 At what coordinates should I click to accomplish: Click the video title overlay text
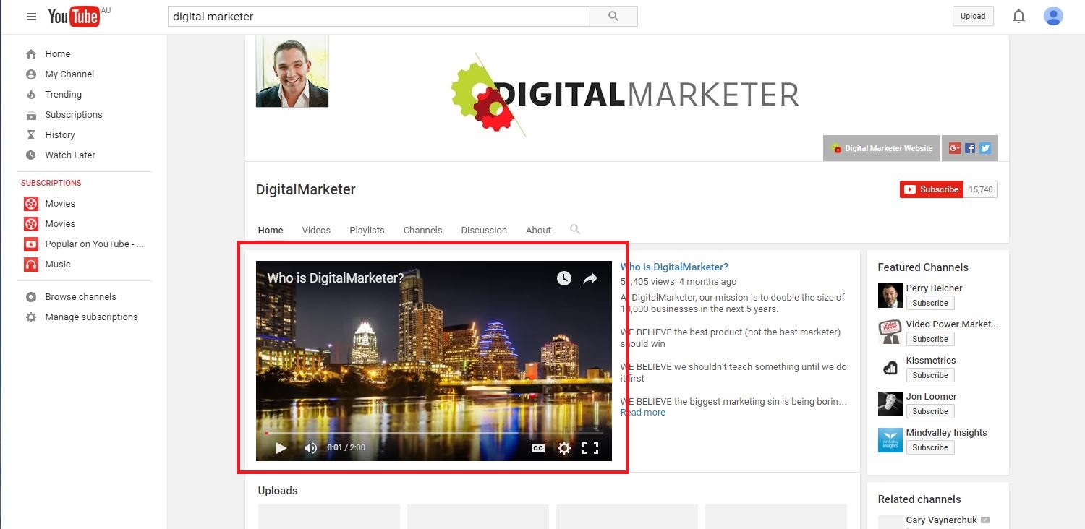336,278
